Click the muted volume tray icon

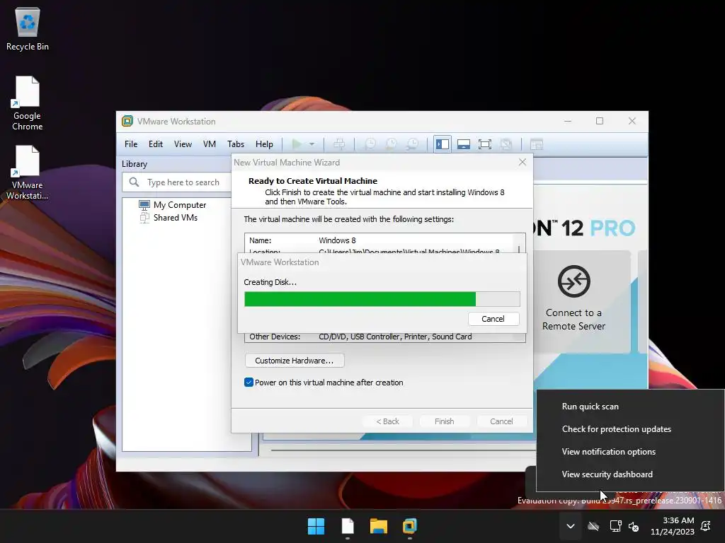634,526
